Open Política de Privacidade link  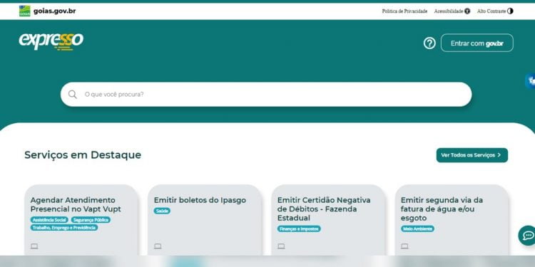pos(404,11)
